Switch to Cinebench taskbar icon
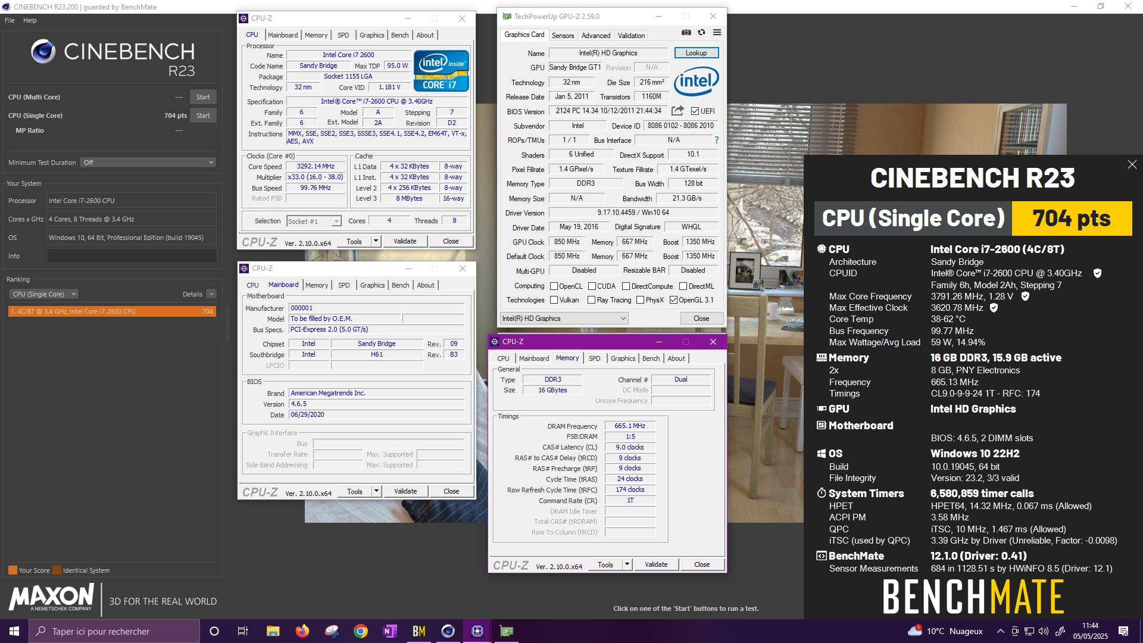Viewport: 1143px width, 643px height. coord(448,631)
